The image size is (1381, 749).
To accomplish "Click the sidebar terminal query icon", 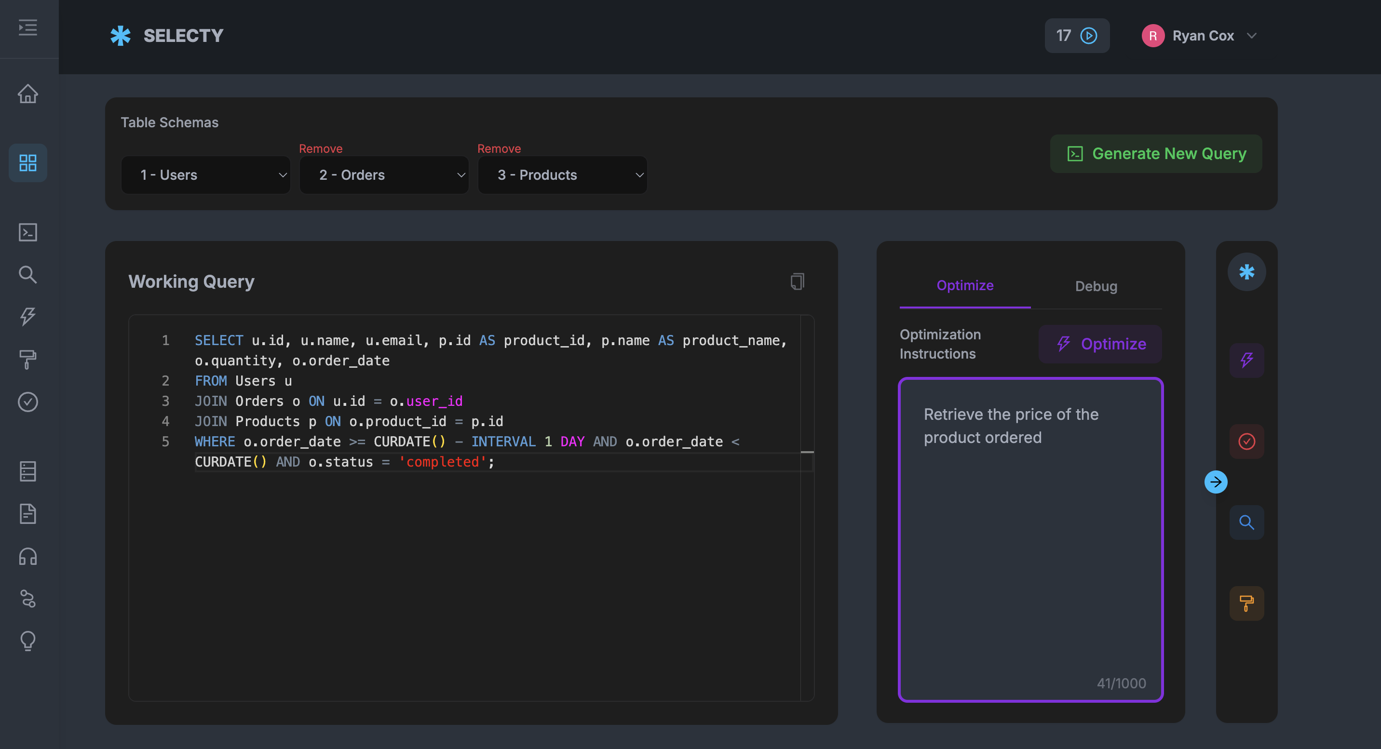I will [x=28, y=232].
